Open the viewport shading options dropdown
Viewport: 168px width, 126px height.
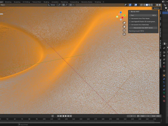[154, 5]
